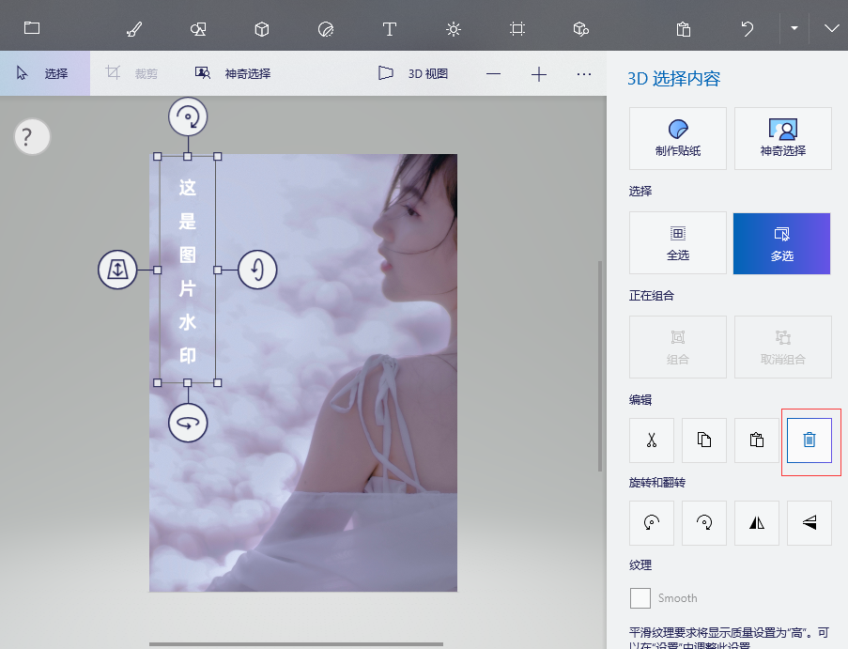Flip vertically icon

[809, 522]
